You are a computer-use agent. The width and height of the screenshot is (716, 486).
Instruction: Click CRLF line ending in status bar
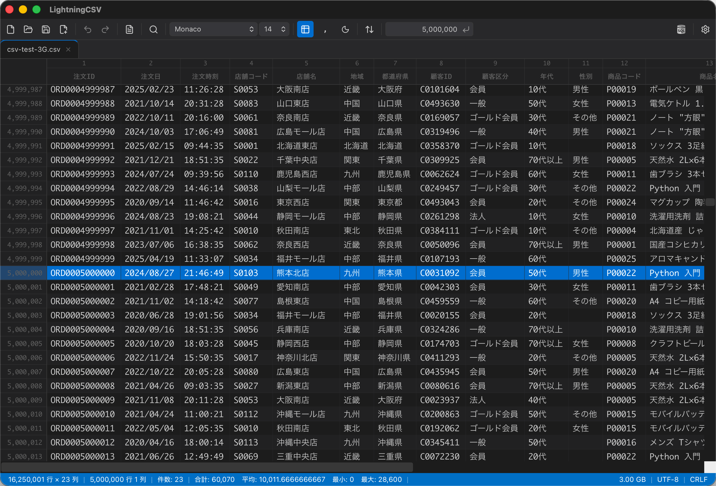(698, 480)
